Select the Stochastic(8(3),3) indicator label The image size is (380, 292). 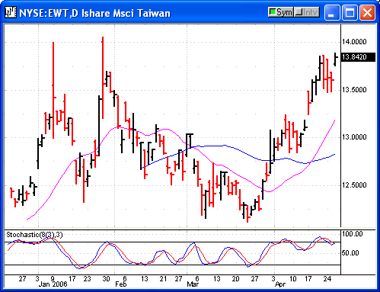(x=34, y=235)
